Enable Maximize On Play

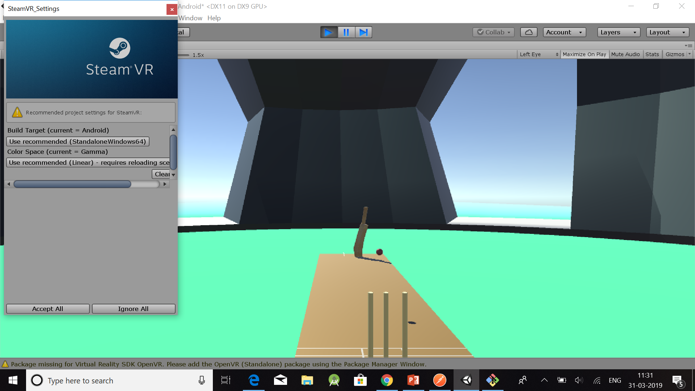[584, 54]
